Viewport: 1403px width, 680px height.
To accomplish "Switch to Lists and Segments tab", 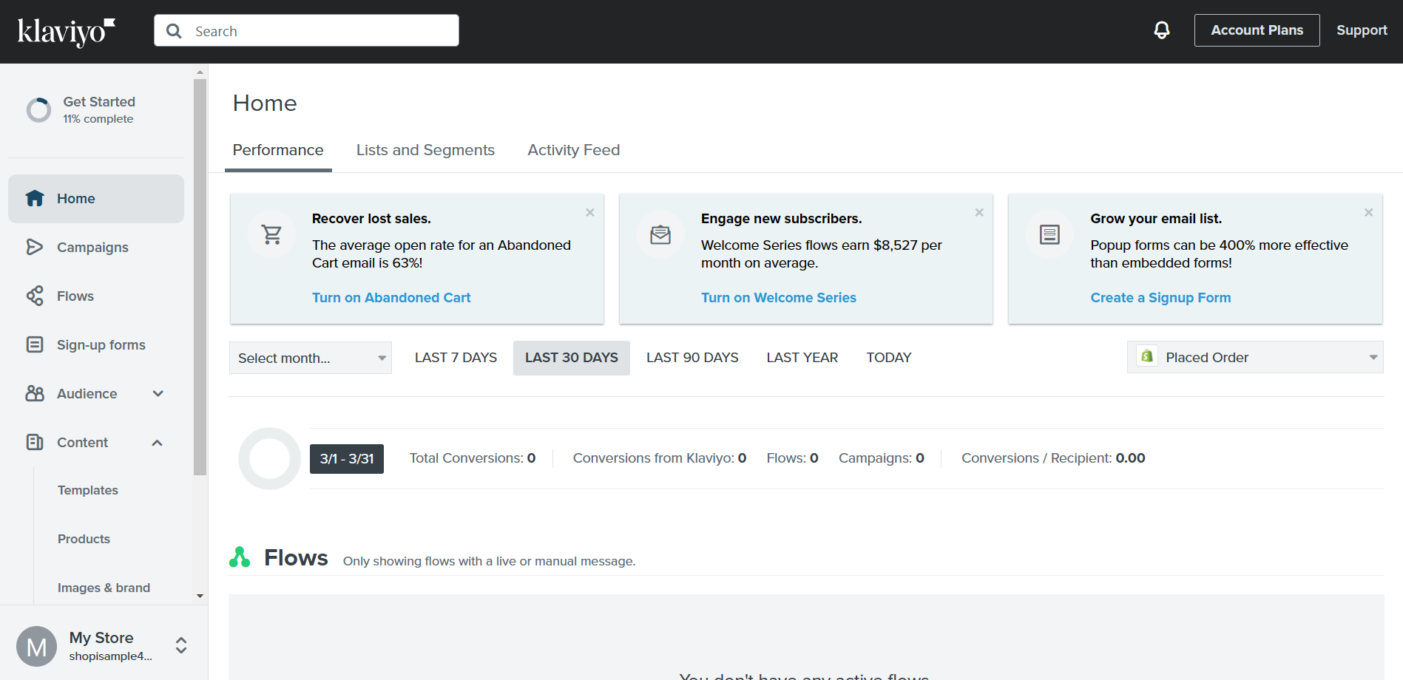I will pos(425,150).
